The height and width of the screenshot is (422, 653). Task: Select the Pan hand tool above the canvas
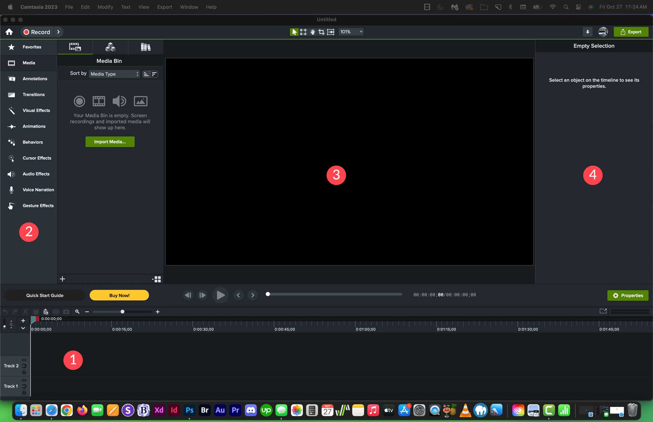[312, 32]
